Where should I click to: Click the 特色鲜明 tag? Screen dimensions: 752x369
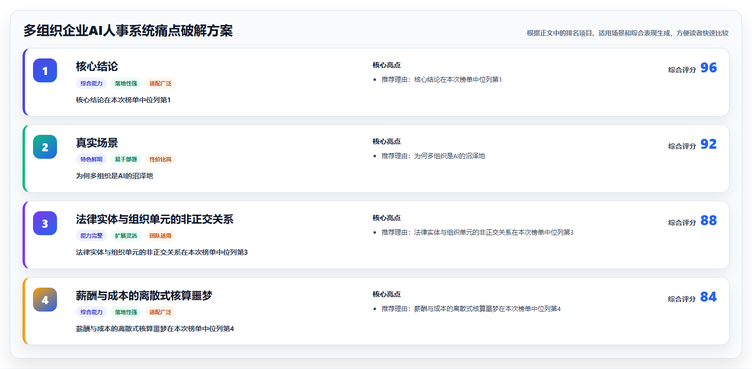coord(91,160)
